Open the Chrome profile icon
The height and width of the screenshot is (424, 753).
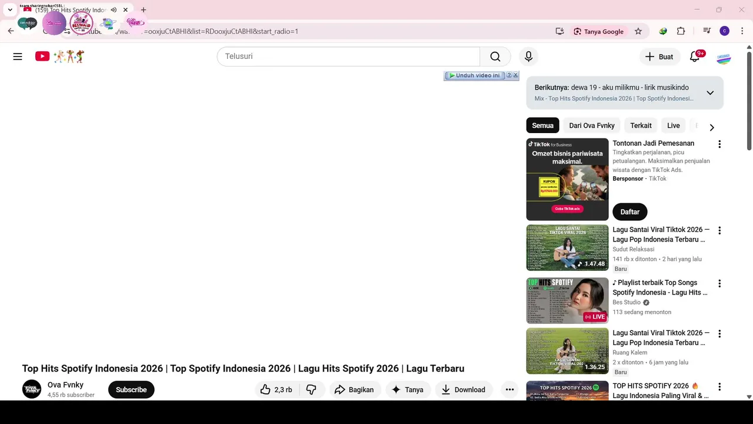pyautogui.click(x=725, y=31)
